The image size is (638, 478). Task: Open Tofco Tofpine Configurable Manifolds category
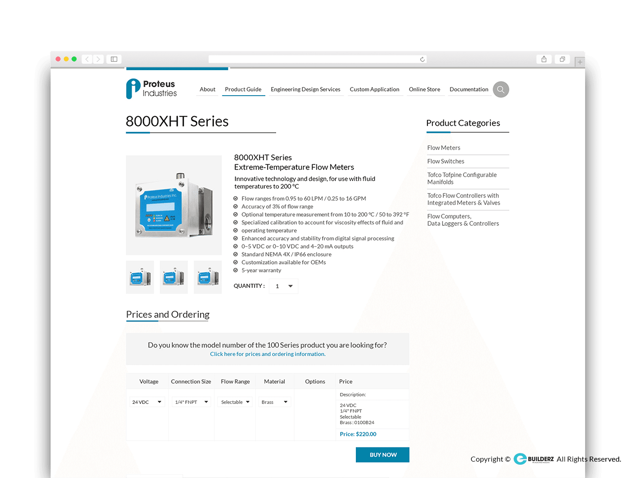[462, 178]
